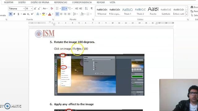Sort the selected text alphabetically
The image size is (198, 111).
tap(86, 9)
